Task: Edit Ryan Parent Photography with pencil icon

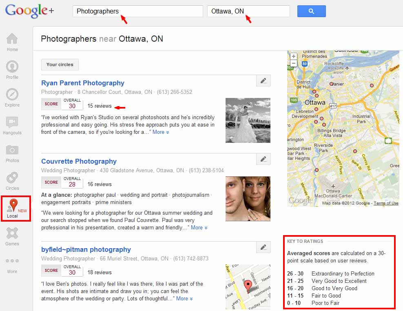Action: 263,81
